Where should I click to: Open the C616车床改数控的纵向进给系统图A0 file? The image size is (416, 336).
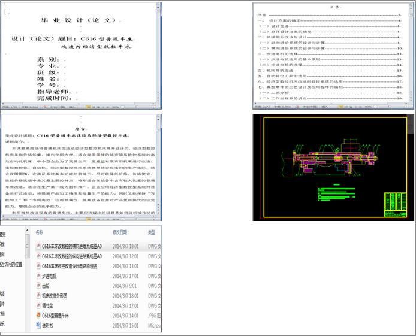(x=73, y=256)
